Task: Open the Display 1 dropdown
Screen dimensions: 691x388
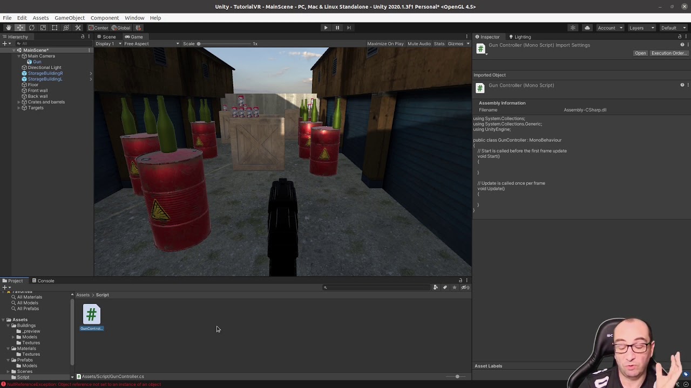Action: (x=107, y=44)
